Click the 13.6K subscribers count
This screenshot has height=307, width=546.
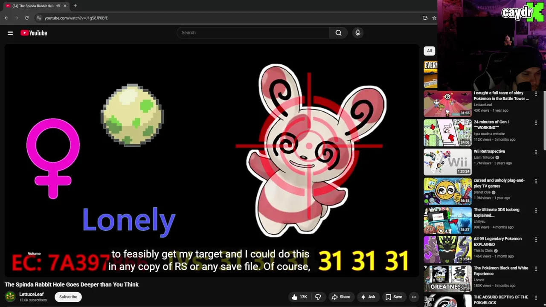33,300
